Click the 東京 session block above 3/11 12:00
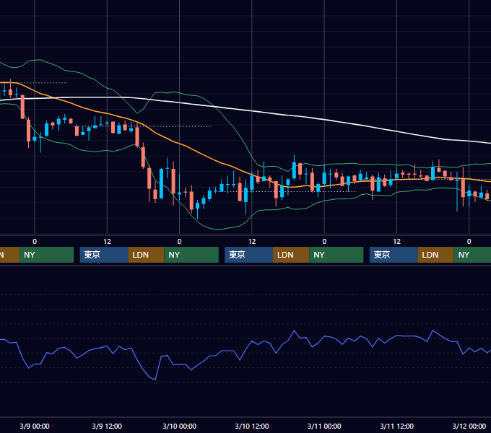Viewport: 491px width, 433px height. click(x=394, y=255)
